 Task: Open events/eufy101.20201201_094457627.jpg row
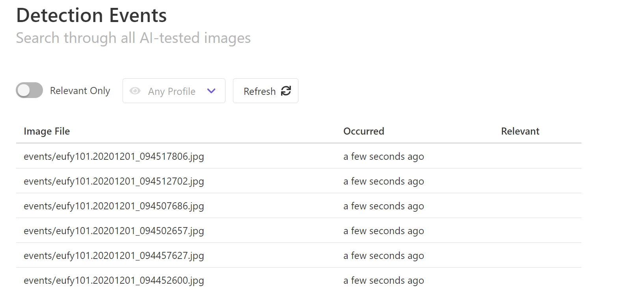click(299, 255)
